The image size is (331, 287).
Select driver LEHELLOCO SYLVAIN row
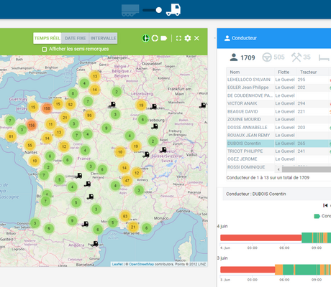pyautogui.click(x=278, y=80)
